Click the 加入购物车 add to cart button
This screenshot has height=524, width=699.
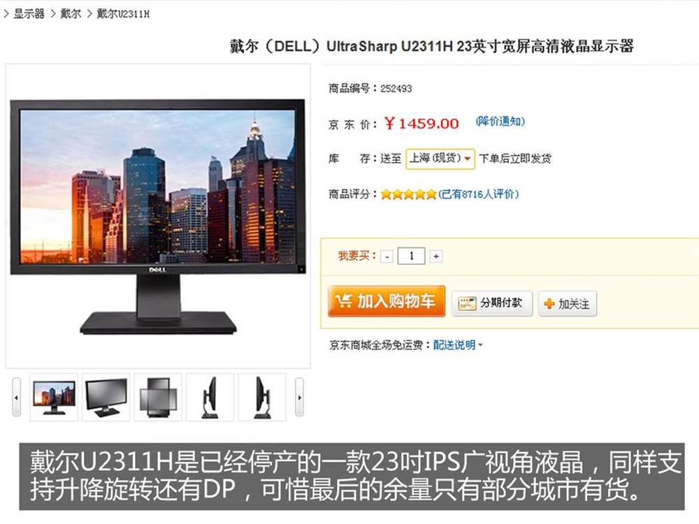[386, 301]
